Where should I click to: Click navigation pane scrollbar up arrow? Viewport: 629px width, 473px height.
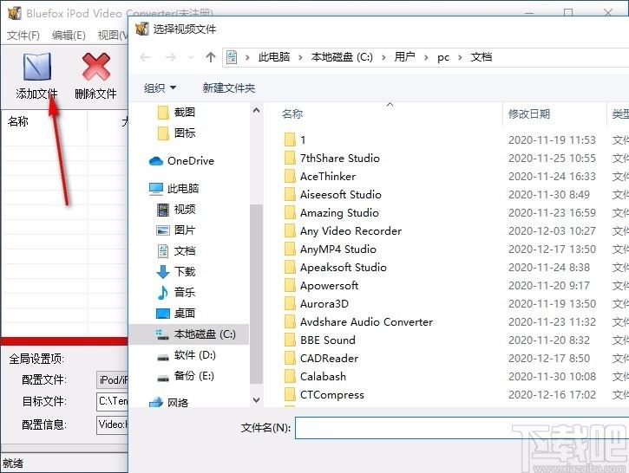257,111
